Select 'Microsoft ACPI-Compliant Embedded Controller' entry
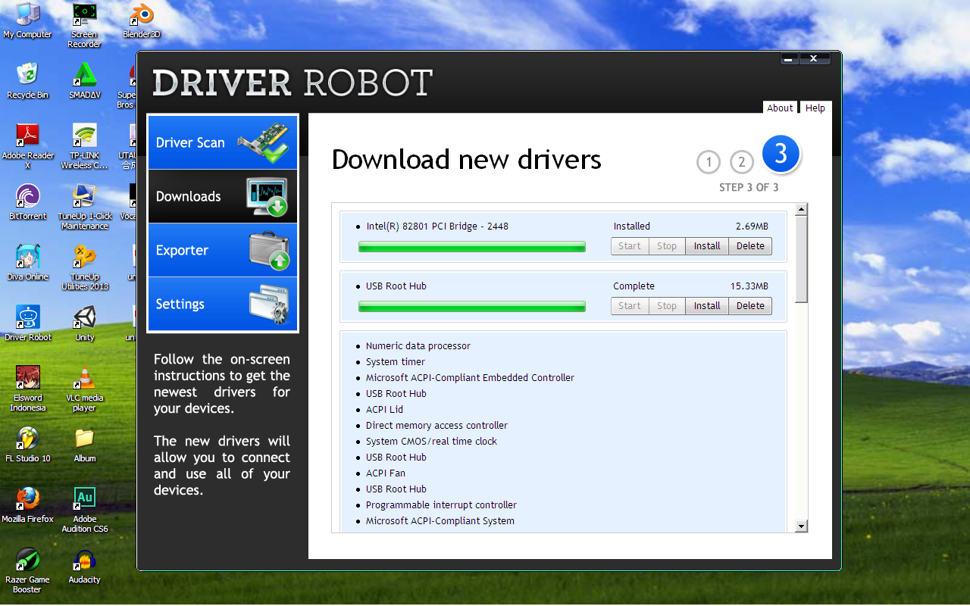The image size is (970, 606). [x=470, y=378]
